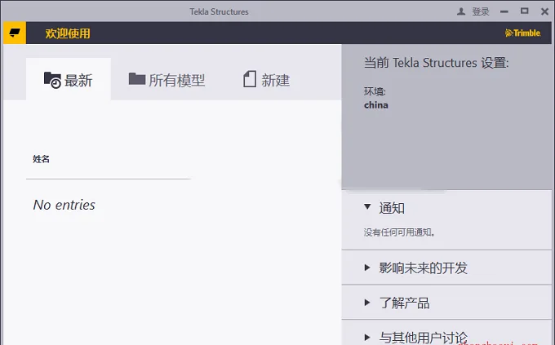
Task: Close the Tekla Structures window
Action: (x=544, y=11)
